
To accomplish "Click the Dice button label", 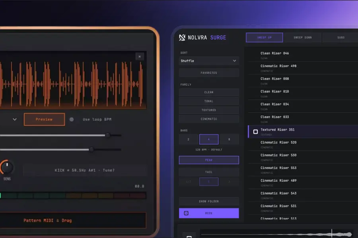I will point(209,213).
